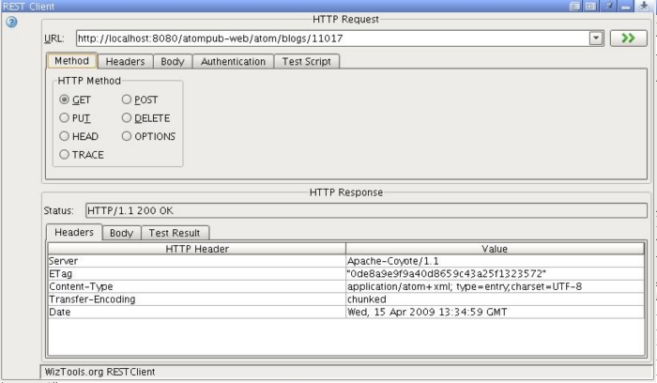This screenshot has height=383, width=657.
Task: Pick the HEAD radio button
Action: [65, 136]
